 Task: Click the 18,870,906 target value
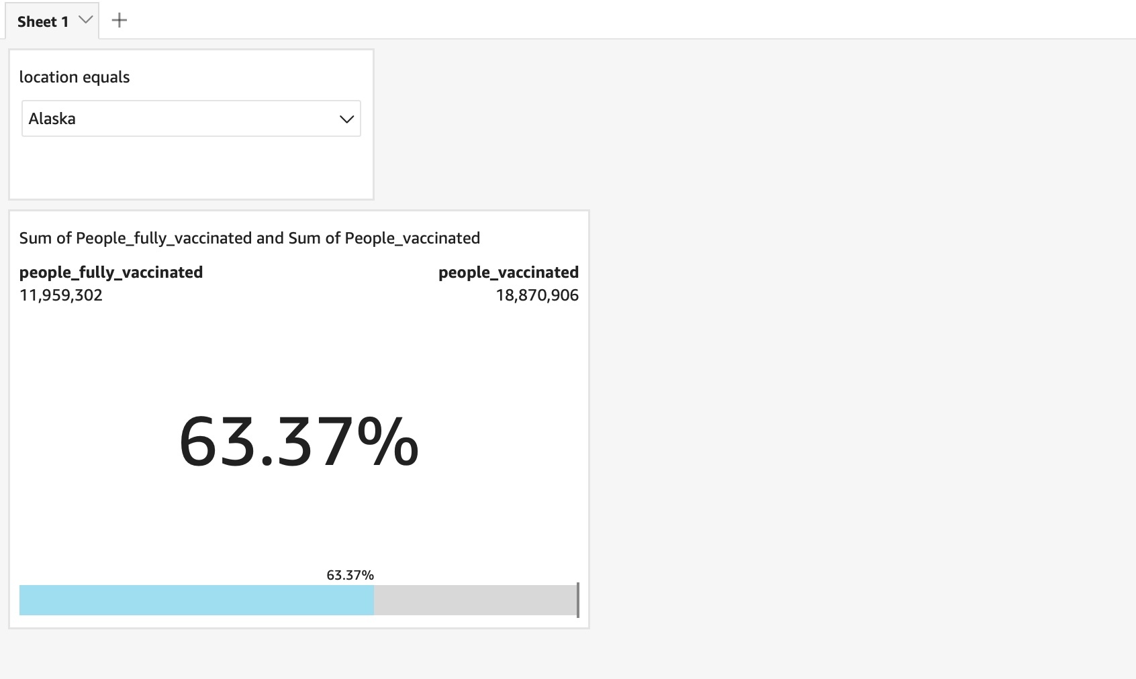tap(537, 295)
